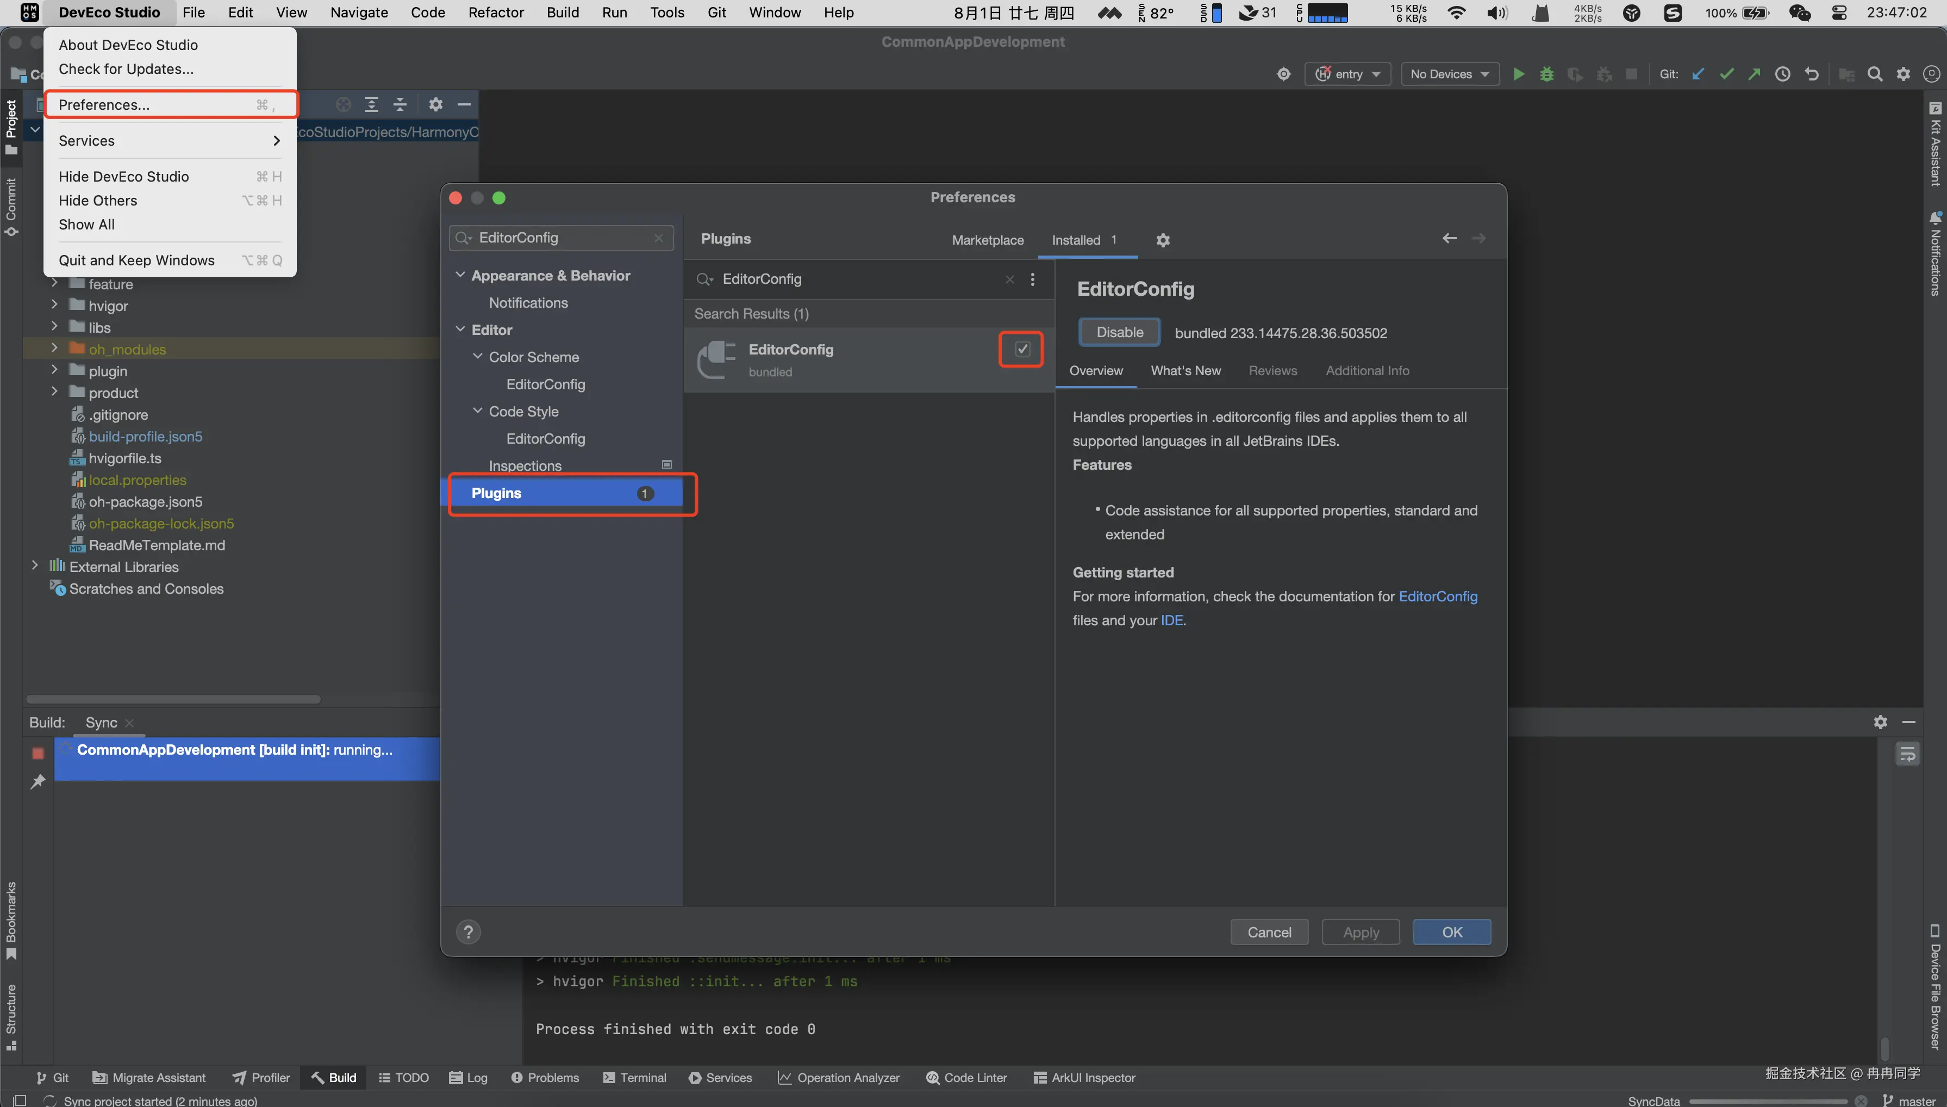Toggle soft-wrap in build output
Viewport: 1947px width, 1107px height.
(x=1907, y=754)
